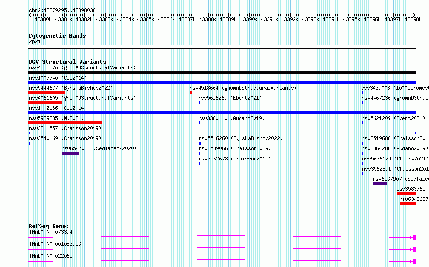Open the THADA|NM_022065 transcript label
This screenshot has width=429, height=267.
51,256
